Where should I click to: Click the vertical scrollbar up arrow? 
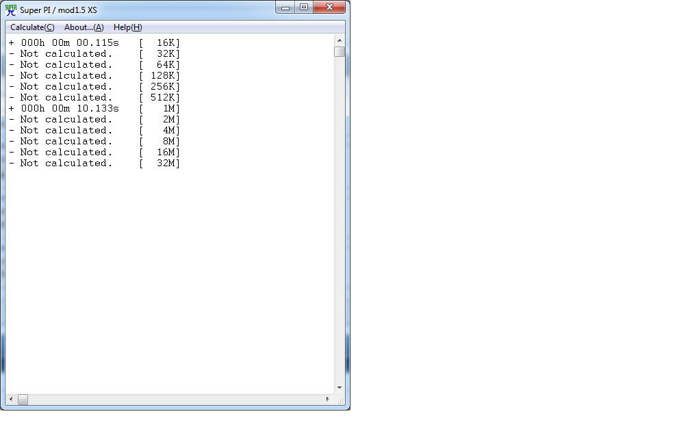(340, 40)
